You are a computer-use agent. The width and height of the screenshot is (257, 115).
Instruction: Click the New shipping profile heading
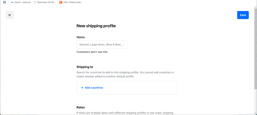(x=96, y=26)
